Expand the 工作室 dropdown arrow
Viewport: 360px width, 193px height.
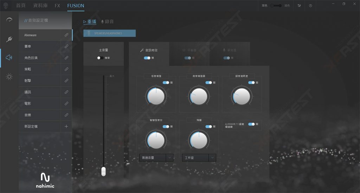(212, 157)
